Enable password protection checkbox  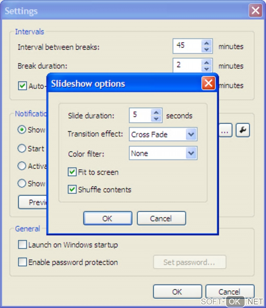22,262
